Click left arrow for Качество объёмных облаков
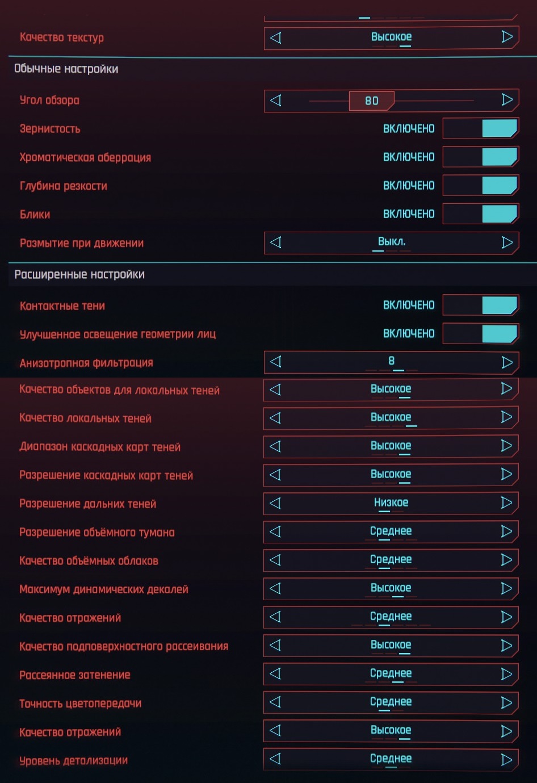 [275, 560]
